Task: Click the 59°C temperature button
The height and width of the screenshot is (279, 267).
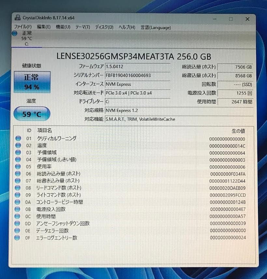Action: [31, 114]
